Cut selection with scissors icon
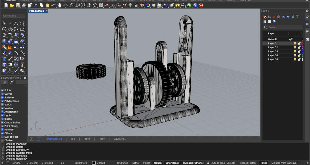This screenshot has height=165, width=310. click(36, 5)
